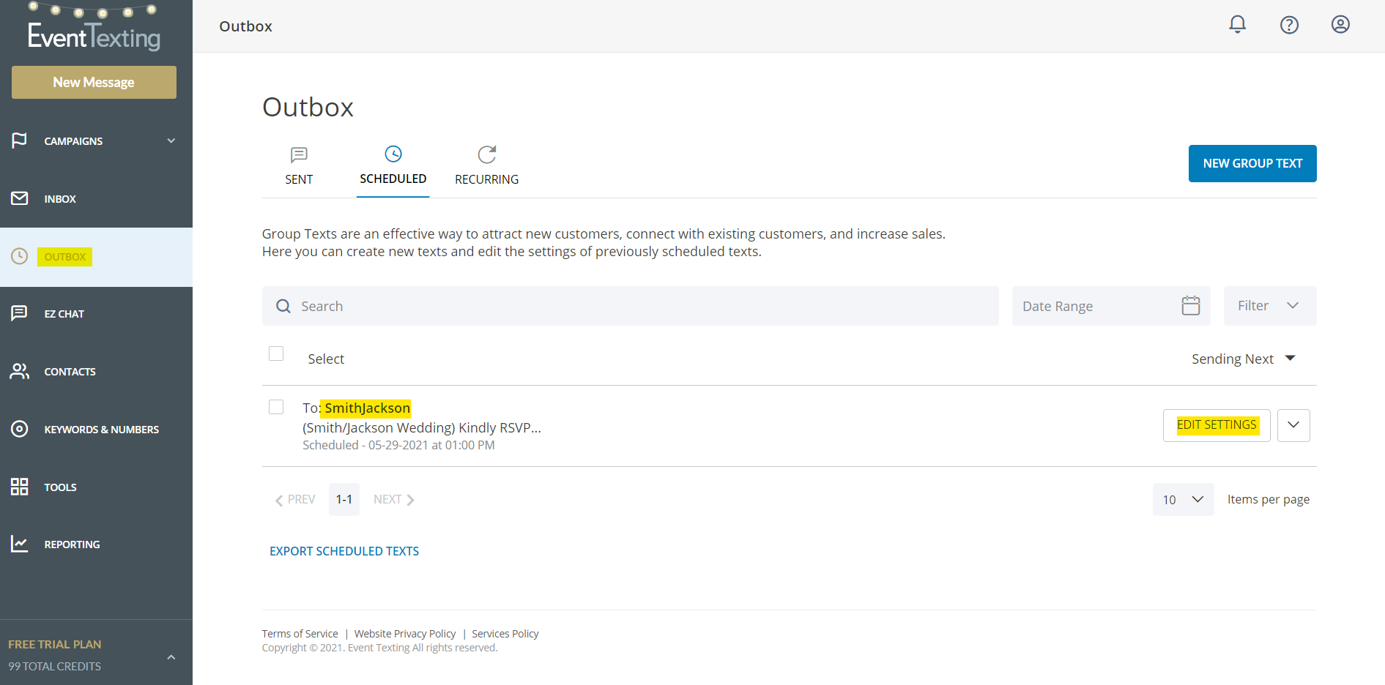Open the Services Policy link
The height and width of the screenshot is (685, 1385).
505,634
